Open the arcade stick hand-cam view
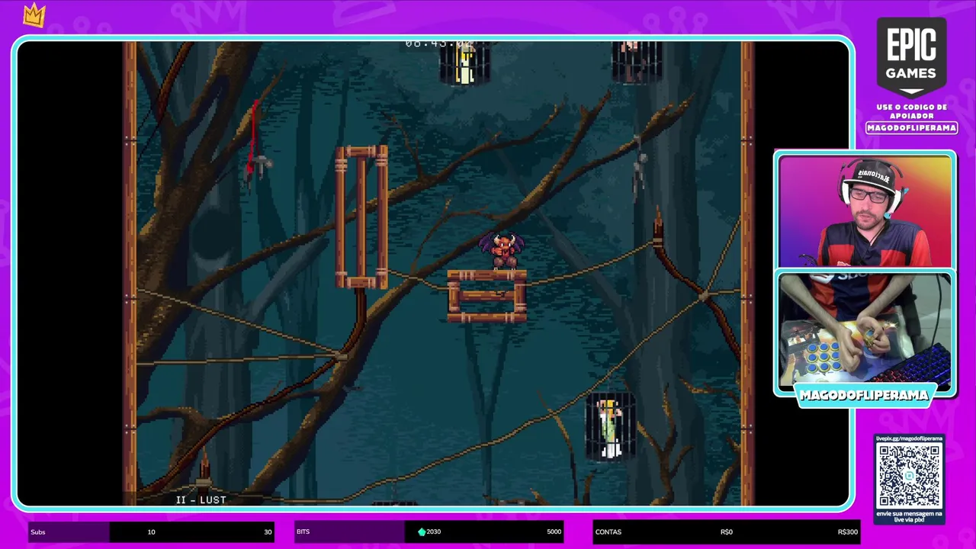 click(865, 332)
